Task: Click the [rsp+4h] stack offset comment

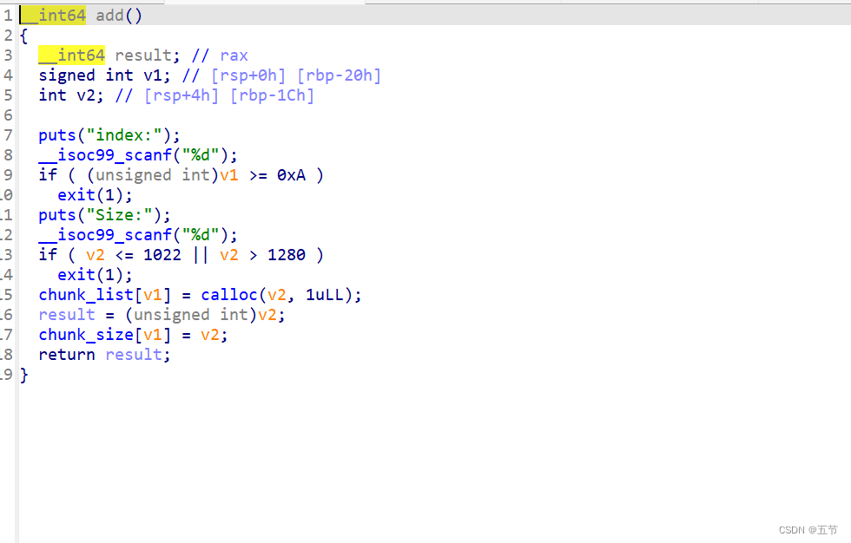Action: click(181, 95)
